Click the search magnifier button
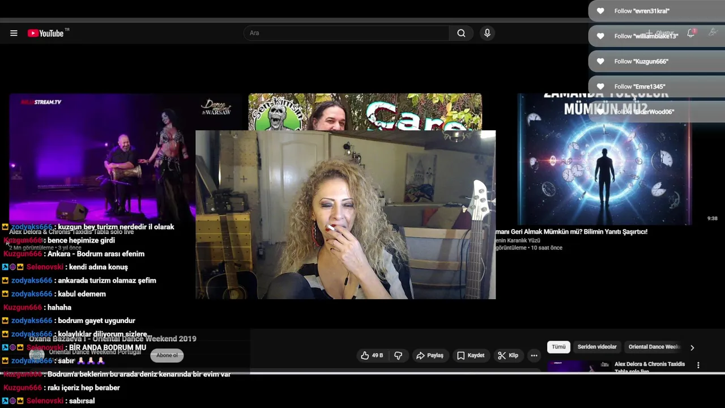Image resolution: width=725 pixels, height=408 pixels. coord(461,33)
